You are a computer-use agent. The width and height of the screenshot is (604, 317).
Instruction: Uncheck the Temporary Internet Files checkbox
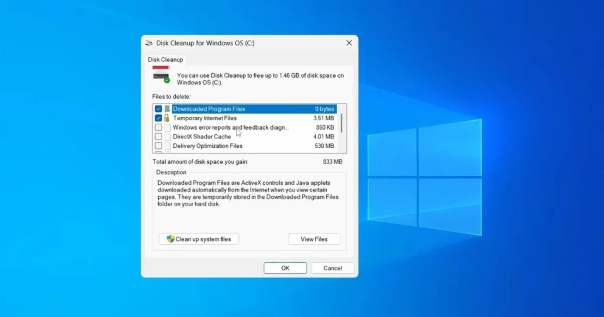[158, 118]
